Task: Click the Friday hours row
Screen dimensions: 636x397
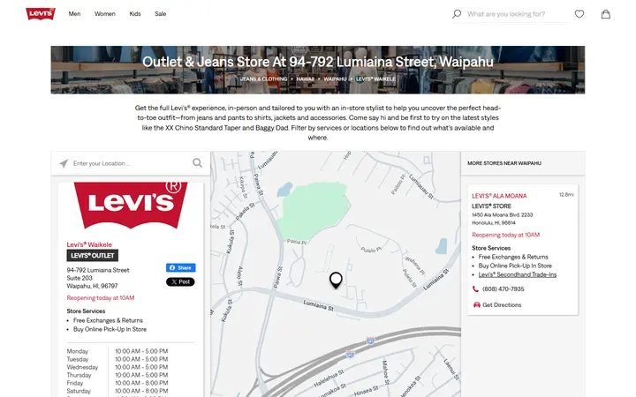Action: (x=117, y=383)
